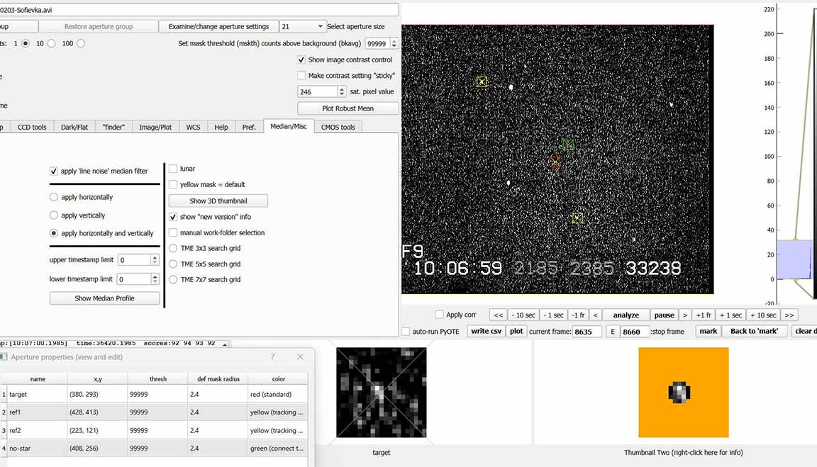Pause the video playback
Viewport: 817px width, 467px height.
pyautogui.click(x=664, y=315)
